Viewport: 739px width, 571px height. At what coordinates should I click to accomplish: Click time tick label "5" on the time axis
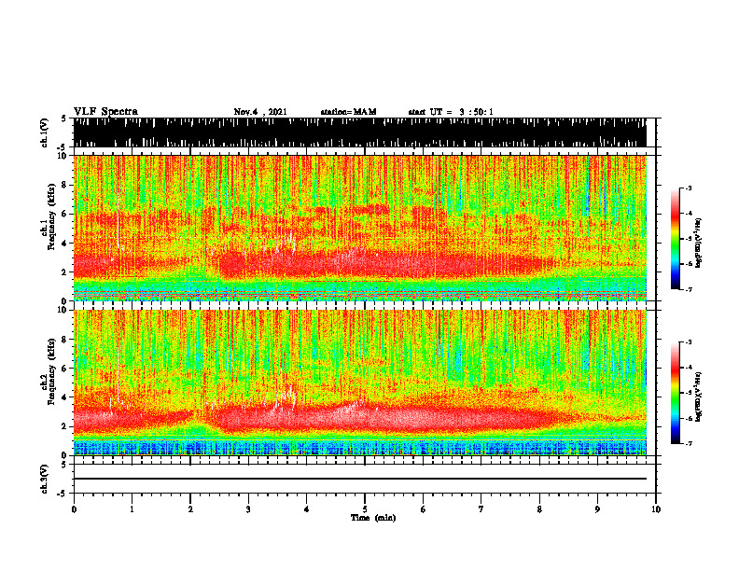[x=365, y=509]
